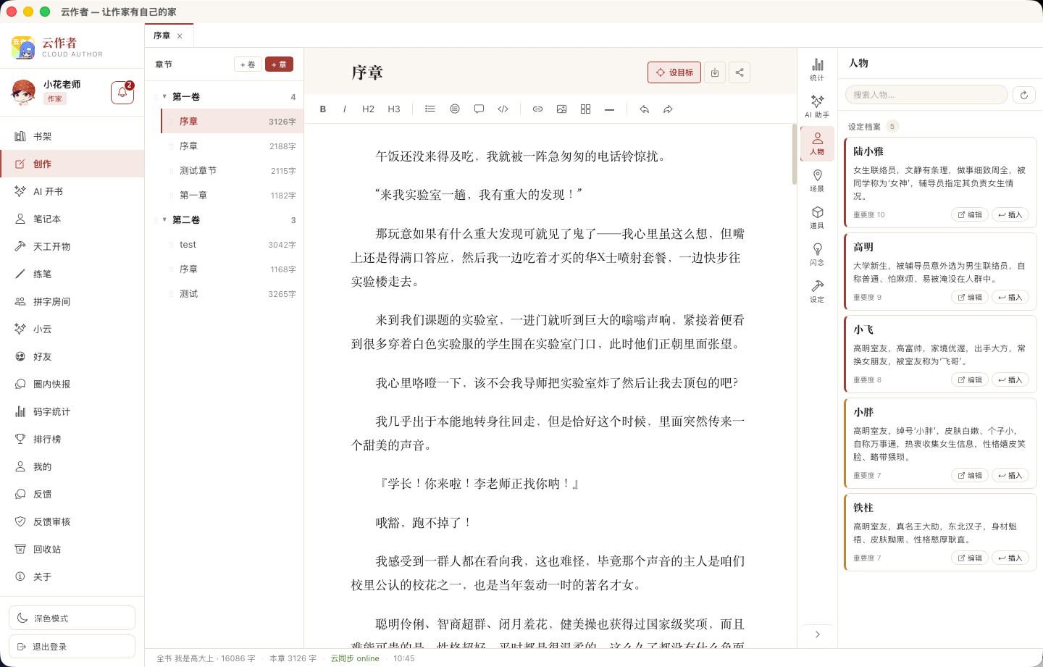The image size is (1043, 667).
Task: Redo the last edit
Action: tap(668, 109)
